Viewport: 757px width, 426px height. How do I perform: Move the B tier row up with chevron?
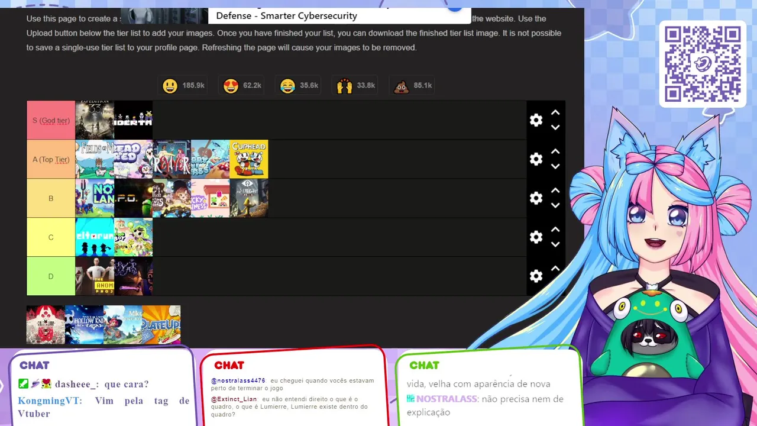click(x=555, y=191)
